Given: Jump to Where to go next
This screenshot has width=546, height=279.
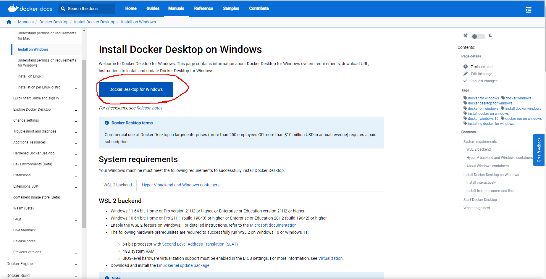Looking at the screenshot, I should point(476,208).
